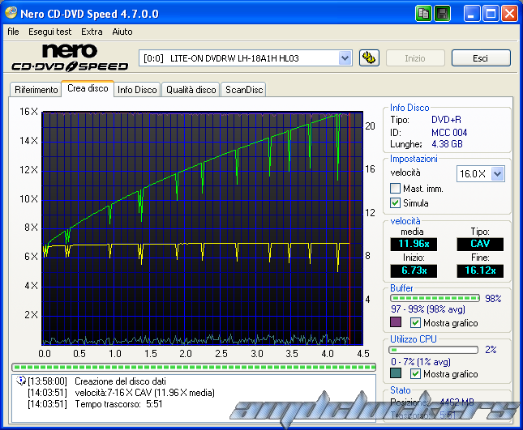
Task: Click the purple Buffer graph color swatch
Action: [x=396, y=323]
